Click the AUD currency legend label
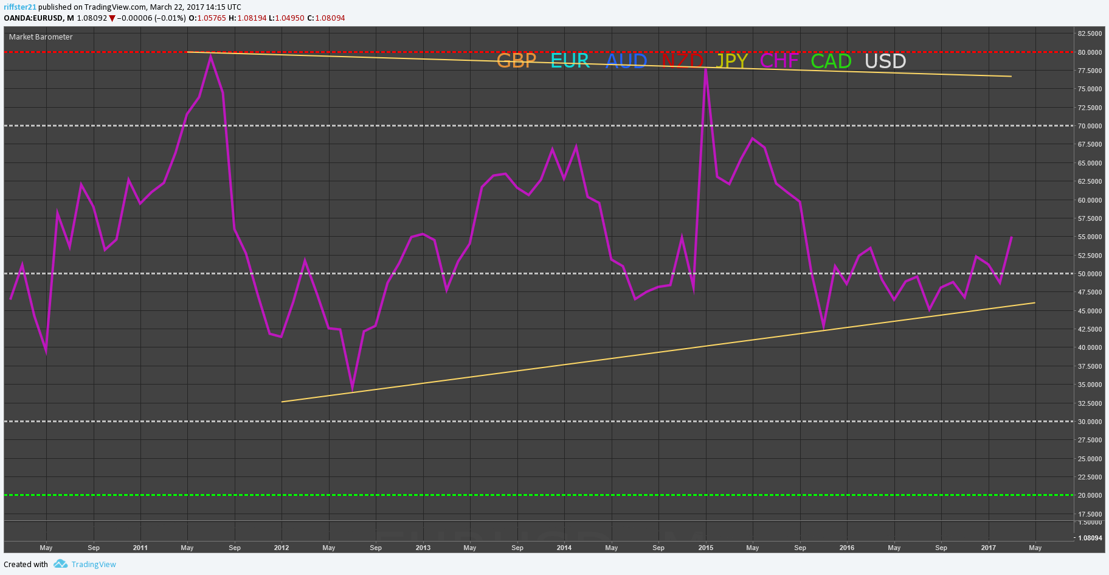The width and height of the screenshot is (1109, 575). click(626, 61)
